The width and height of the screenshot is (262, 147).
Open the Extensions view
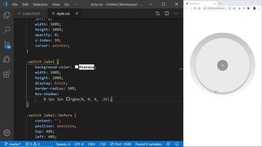[x=7, y=74]
